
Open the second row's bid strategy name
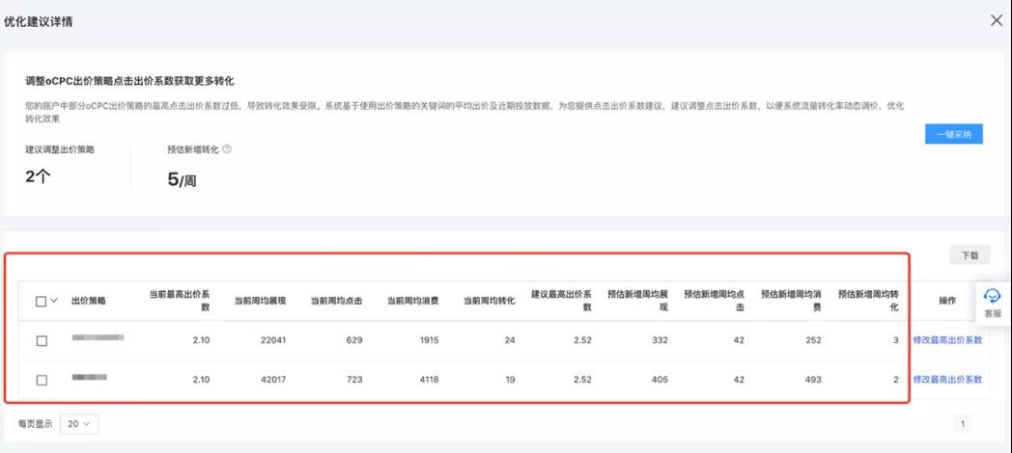pyautogui.click(x=90, y=377)
